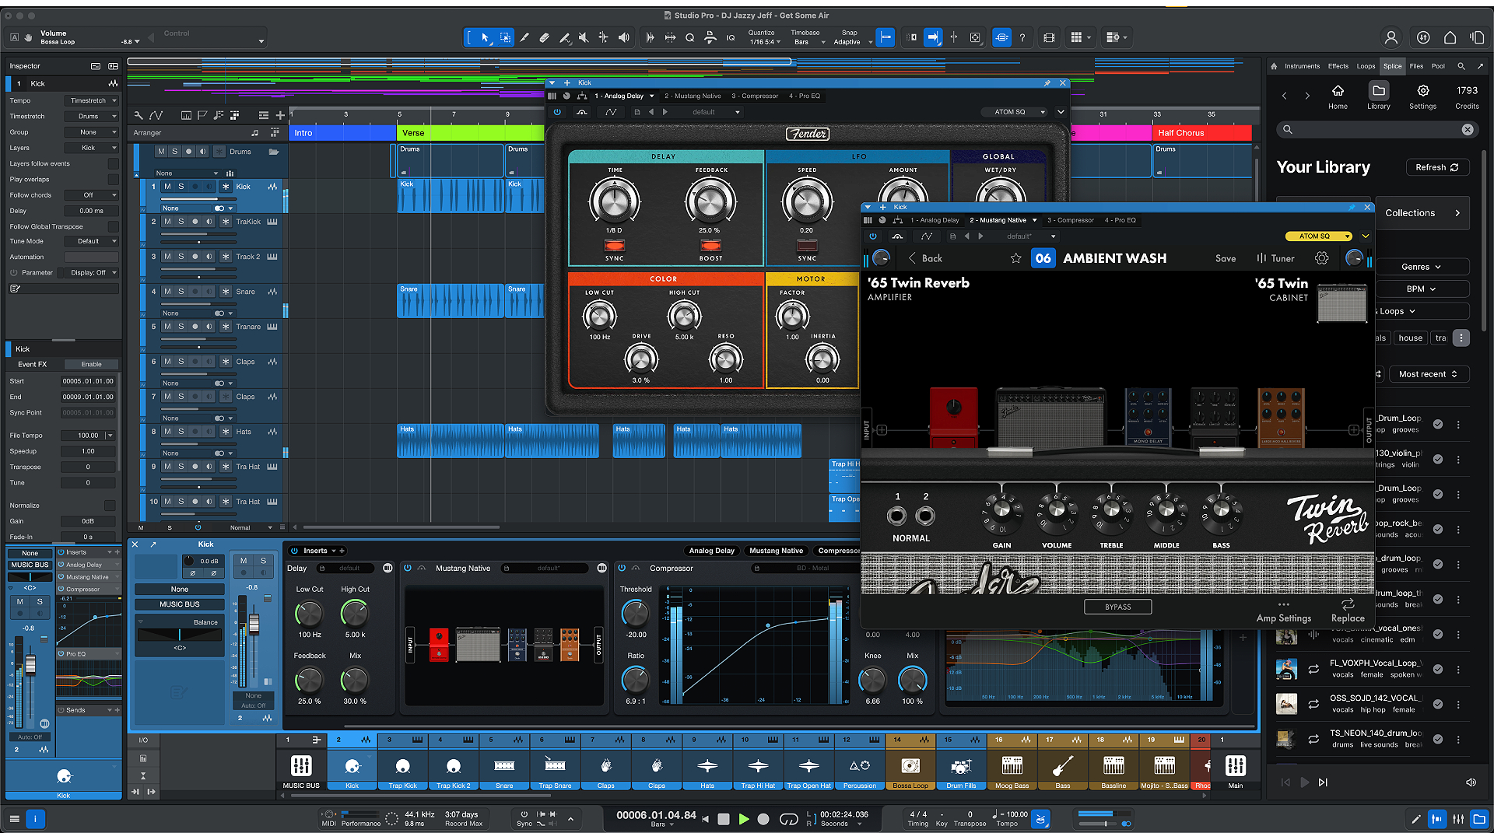Image resolution: width=1494 pixels, height=840 pixels.
Task: Select the Eraser tool in toolbar
Action: pos(544,37)
